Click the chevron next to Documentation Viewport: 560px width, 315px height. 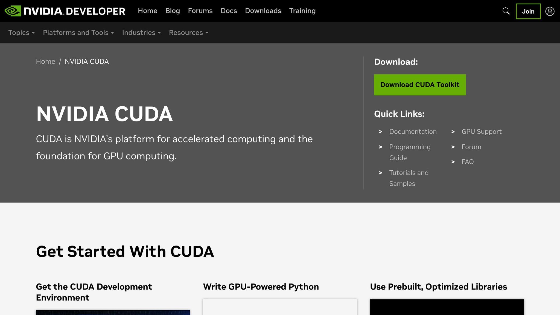tap(381, 132)
